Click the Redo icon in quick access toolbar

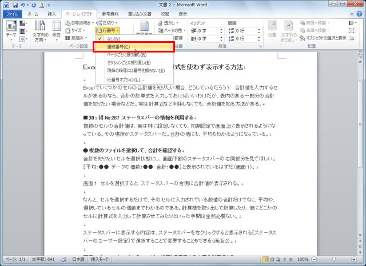click(34, 5)
